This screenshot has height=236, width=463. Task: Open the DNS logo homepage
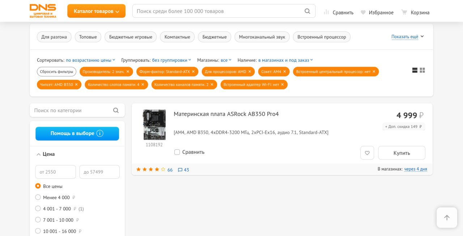click(x=43, y=11)
